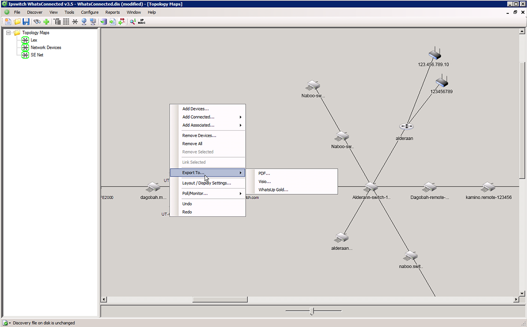Select the Dagobah-remote switch icon

(x=430, y=187)
